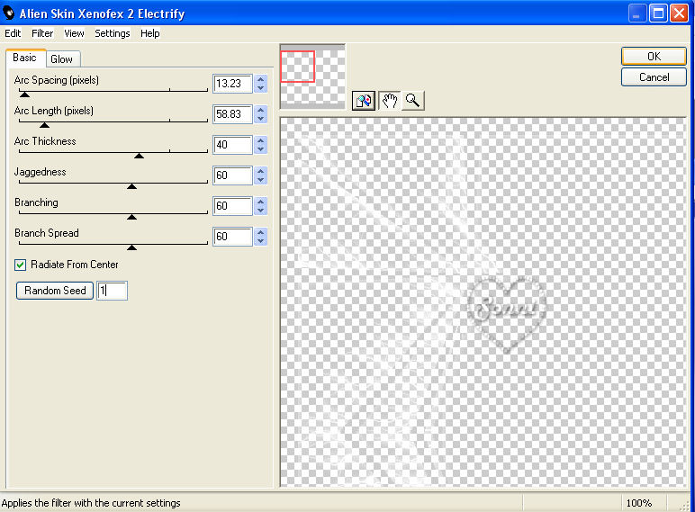Click the Alien Skin title bar icon
The width and height of the screenshot is (695, 512).
tap(9, 13)
